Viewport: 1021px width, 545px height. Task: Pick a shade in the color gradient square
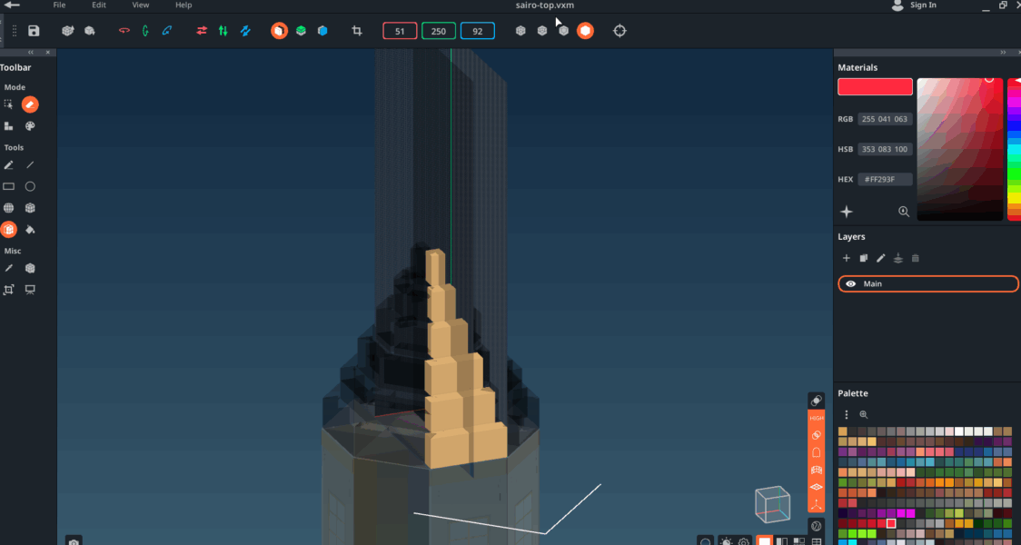[960, 149]
